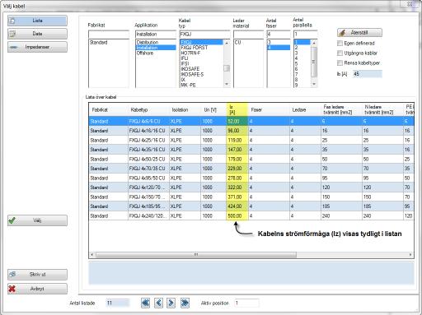This screenshot has width=422, height=315.
Task: Click the Avbryt cancel button
Action: [x=37, y=289]
